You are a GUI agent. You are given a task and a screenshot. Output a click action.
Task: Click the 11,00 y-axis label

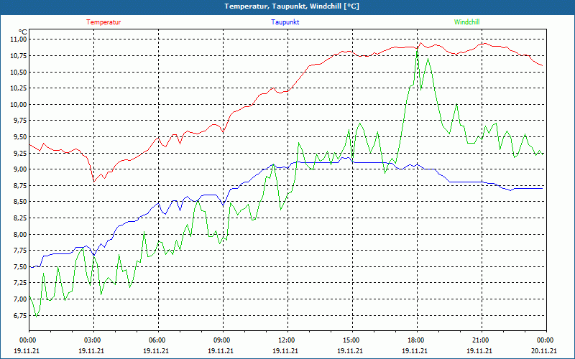18,39
